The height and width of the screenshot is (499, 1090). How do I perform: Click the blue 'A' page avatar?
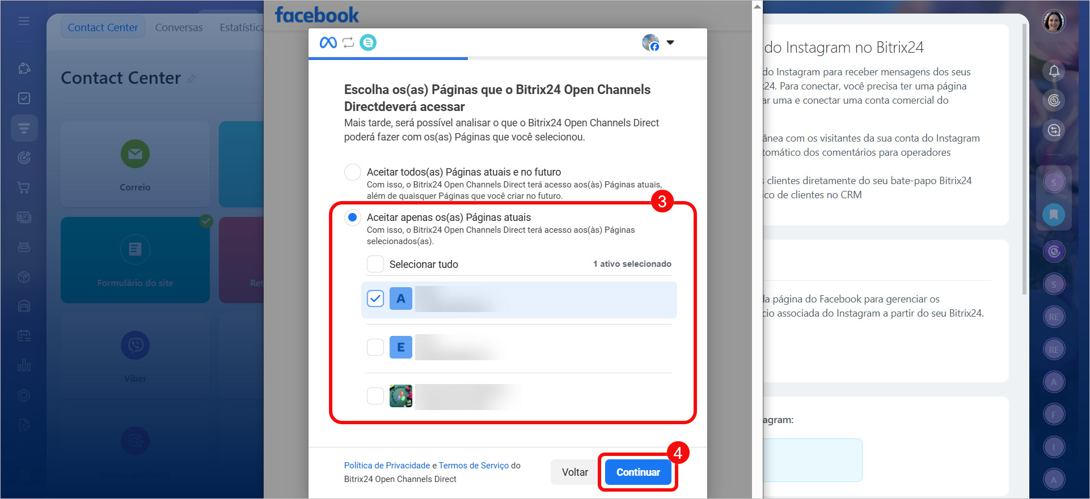click(401, 298)
